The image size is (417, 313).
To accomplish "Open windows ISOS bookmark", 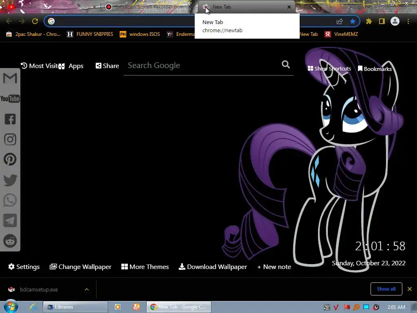I will 140,34.
